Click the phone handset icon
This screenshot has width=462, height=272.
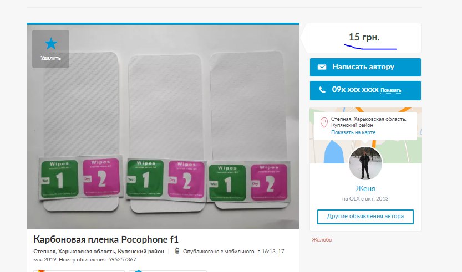pos(322,90)
